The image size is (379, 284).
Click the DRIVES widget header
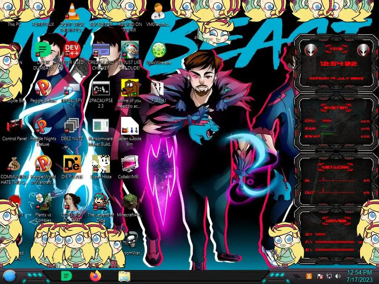point(335,221)
